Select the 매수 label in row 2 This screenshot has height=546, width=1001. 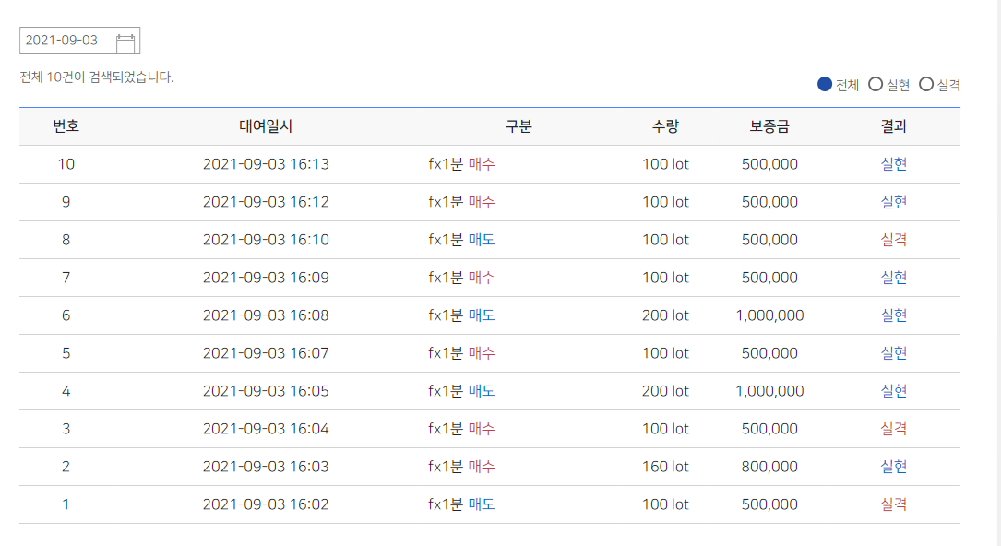[x=482, y=467]
